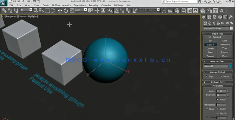Open the Rendering menu
The height and width of the screenshot is (120, 235).
(x=93, y=5)
